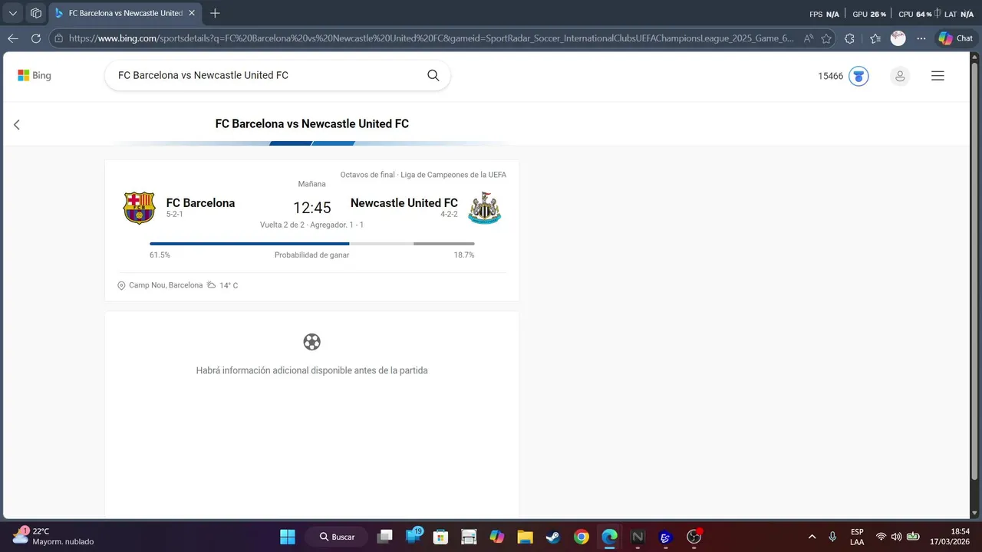Screen dimensions: 982x552
Task: Open the Windows Start menu
Action: 288,537
